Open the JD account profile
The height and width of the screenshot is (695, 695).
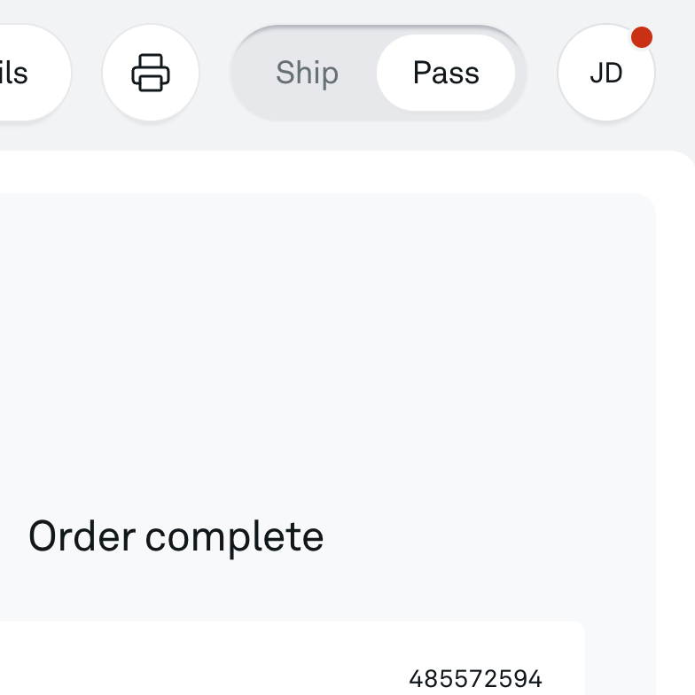click(606, 73)
